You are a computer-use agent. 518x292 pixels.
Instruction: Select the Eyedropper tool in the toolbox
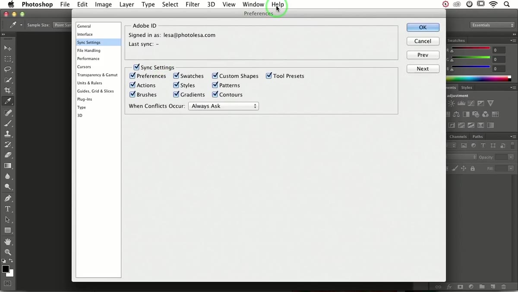tap(8, 101)
